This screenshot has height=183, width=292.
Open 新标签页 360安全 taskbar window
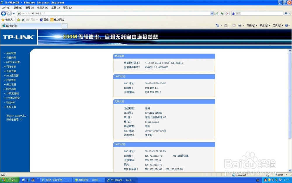click(88, 180)
